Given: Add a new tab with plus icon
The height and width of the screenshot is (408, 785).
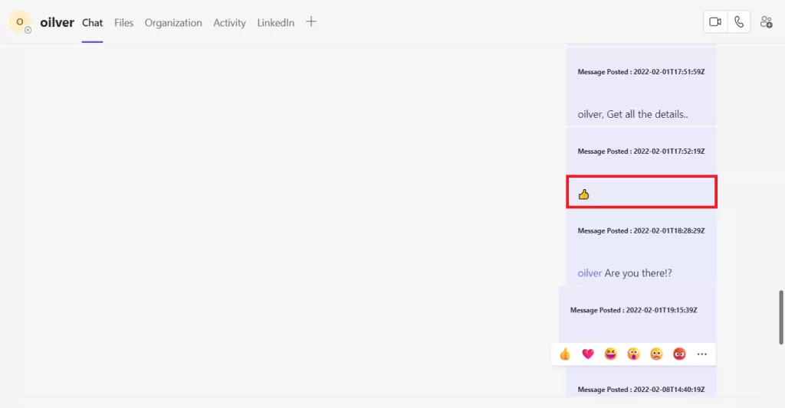Looking at the screenshot, I should pyautogui.click(x=311, y=21).
